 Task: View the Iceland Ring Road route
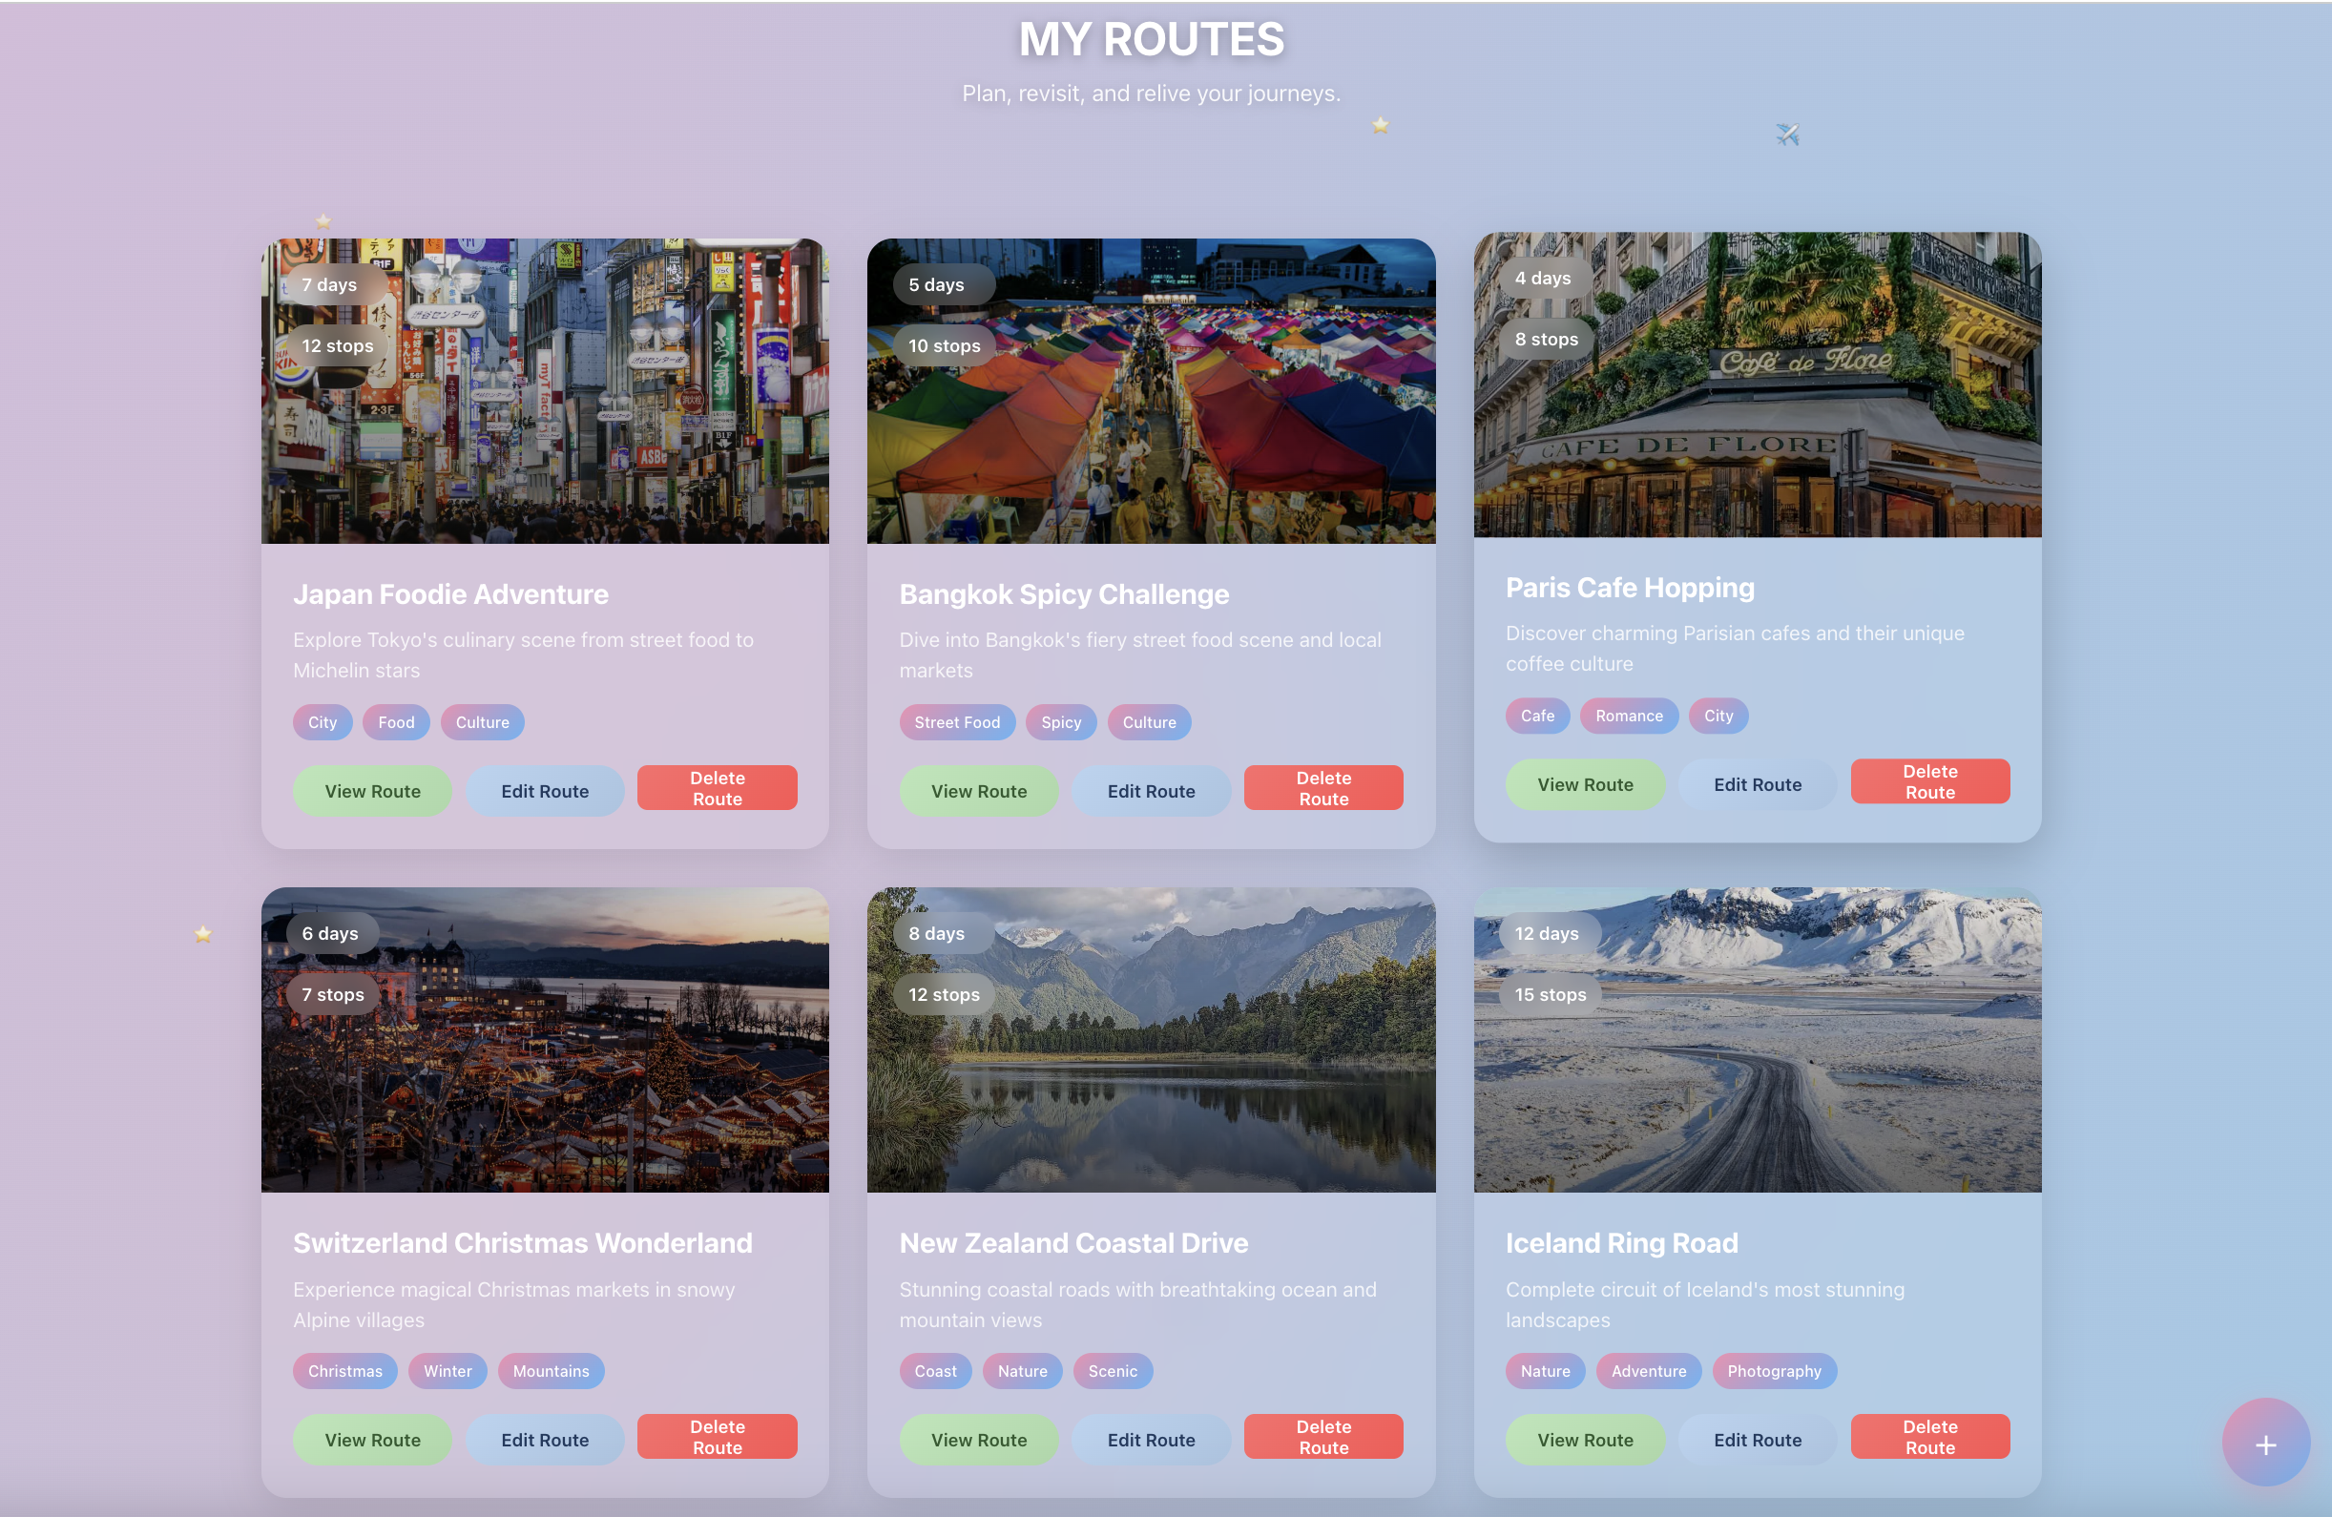[1584, 1440]
